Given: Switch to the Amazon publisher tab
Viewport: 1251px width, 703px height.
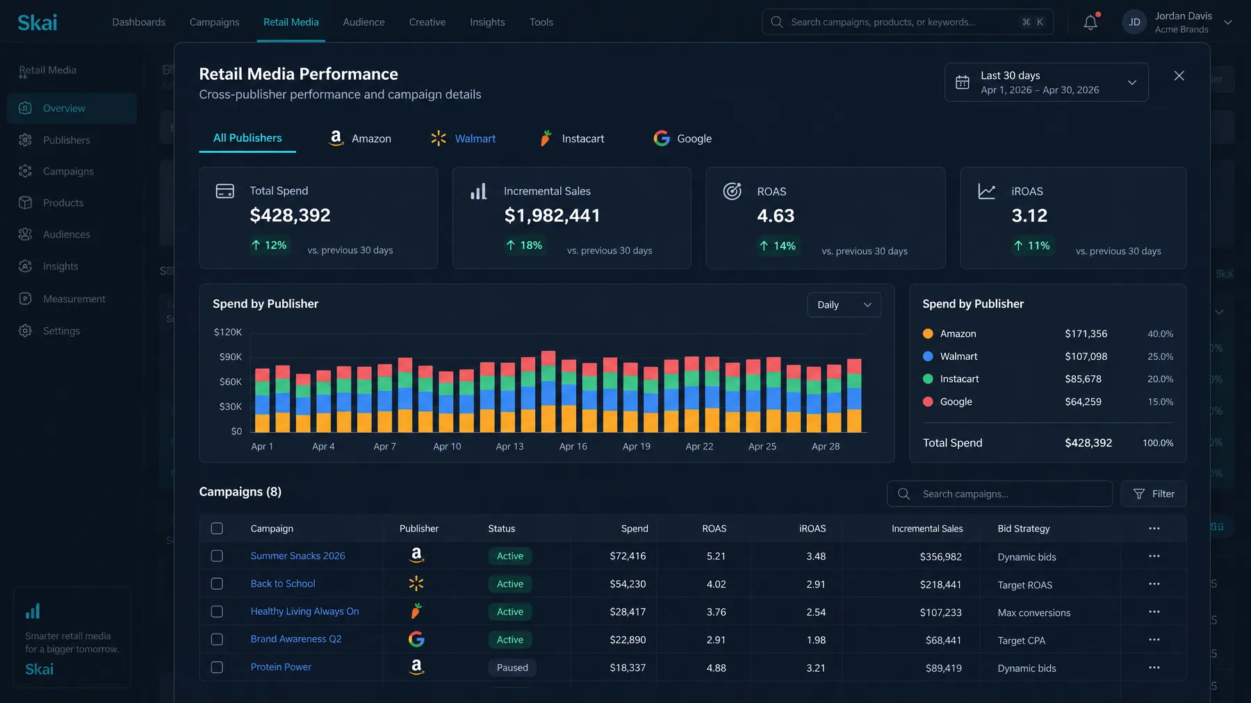Looking at the screenshot, I should [x=359, y=138].
